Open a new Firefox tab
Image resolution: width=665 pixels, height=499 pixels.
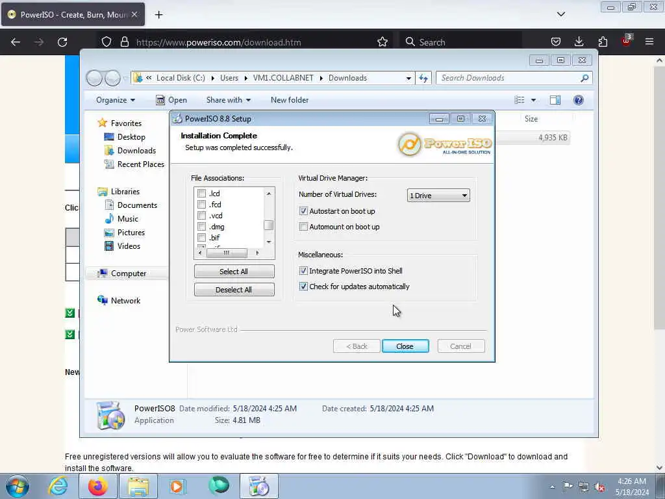(158, 15)
